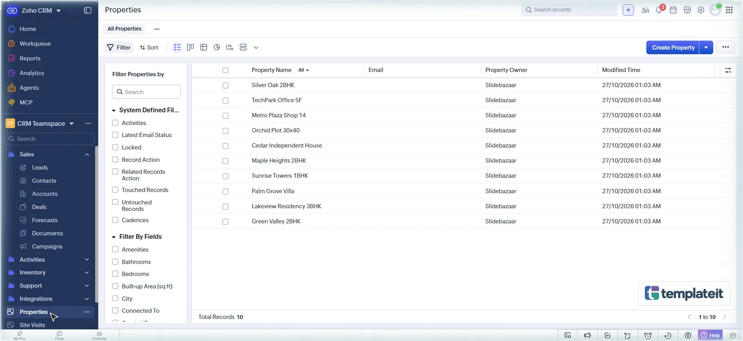This screenshot has height=341, width=743.
Task: Switch to sheet/table view icon
Action: [203, 47]
